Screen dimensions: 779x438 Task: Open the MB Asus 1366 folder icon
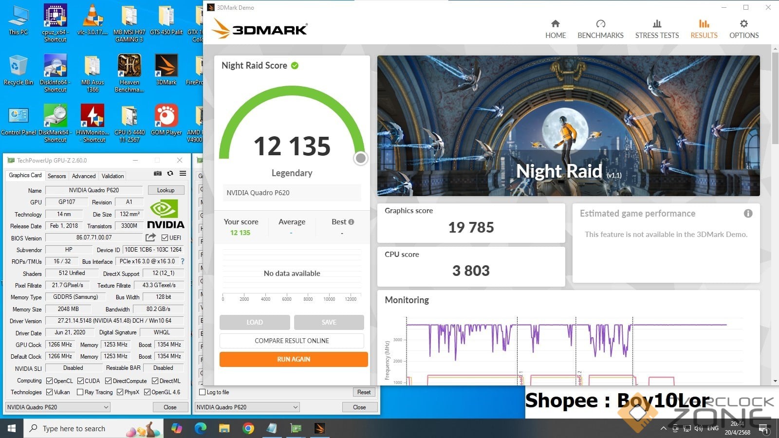(x=93, y=73)
